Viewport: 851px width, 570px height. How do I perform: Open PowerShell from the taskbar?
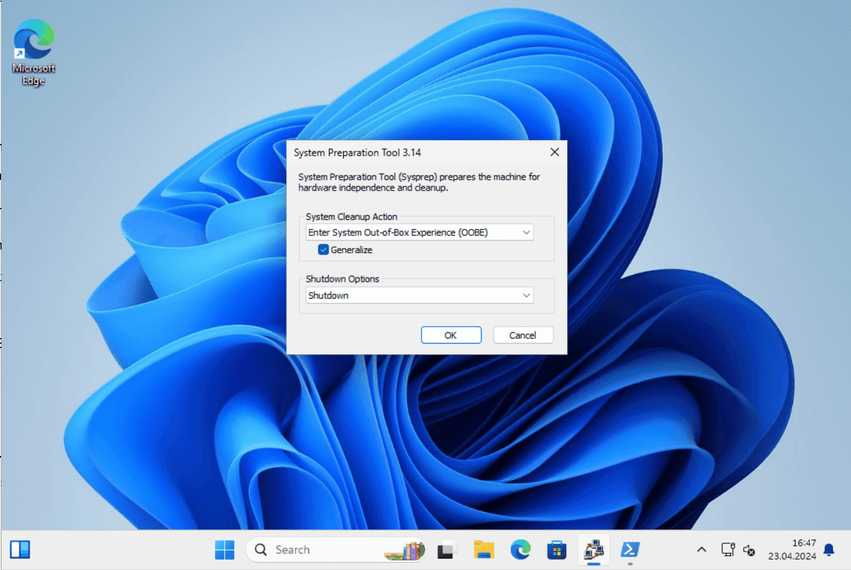pos(630,550)
